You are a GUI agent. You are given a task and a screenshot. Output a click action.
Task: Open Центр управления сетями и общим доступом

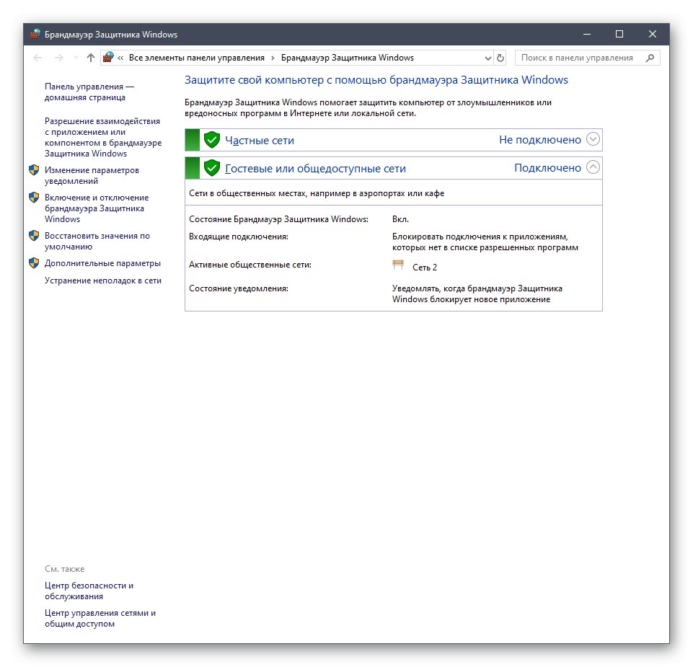coord(100,619)
